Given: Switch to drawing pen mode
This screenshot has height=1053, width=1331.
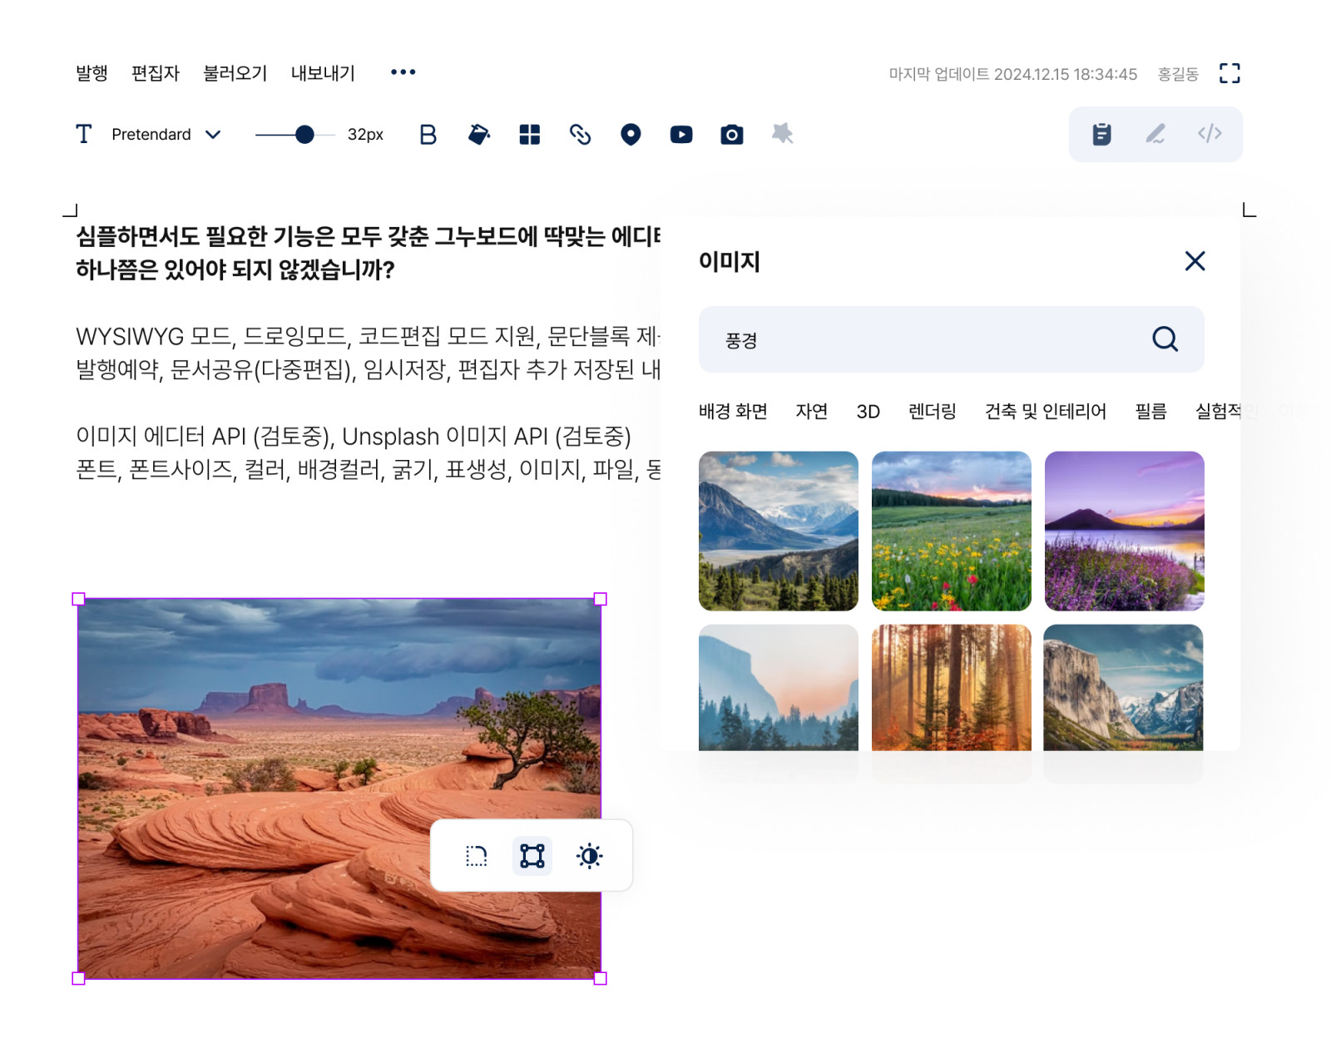Looking at the screenshot, I should [x=1155, y=134].
